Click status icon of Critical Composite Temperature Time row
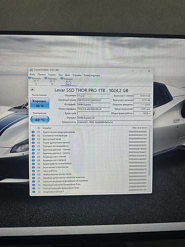This screenshot has height=247, width=185. (x=33, y=188)
